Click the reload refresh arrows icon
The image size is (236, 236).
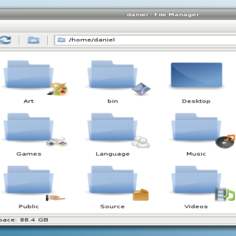[5, 40]
